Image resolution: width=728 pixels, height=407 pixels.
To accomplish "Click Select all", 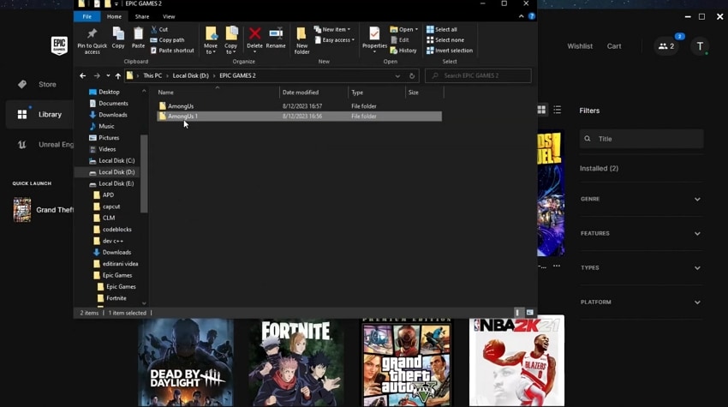I will click(x=442, y=29).
